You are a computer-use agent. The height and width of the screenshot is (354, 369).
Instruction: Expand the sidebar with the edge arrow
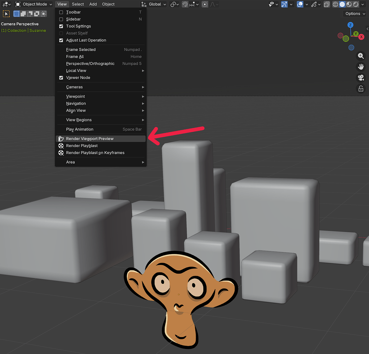(367, 29)
